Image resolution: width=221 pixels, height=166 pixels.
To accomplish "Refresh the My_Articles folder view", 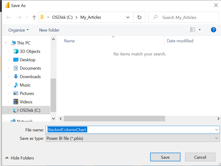I will coord(139,17).
